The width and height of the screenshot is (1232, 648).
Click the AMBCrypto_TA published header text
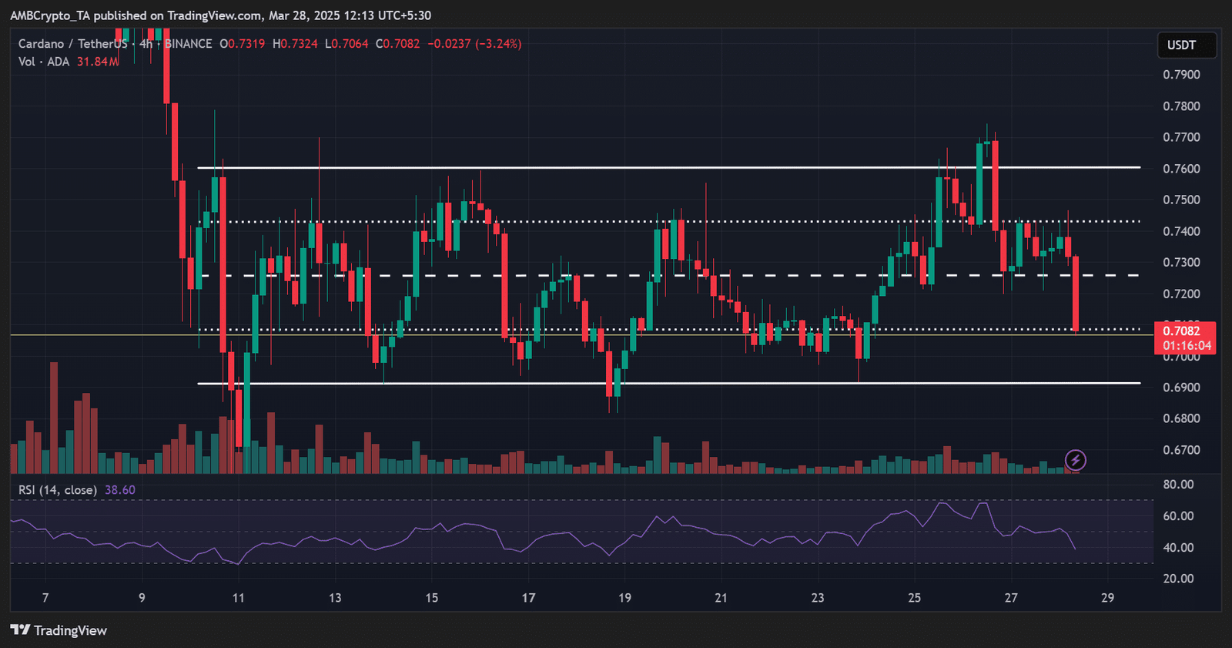[x=220, y=15]
